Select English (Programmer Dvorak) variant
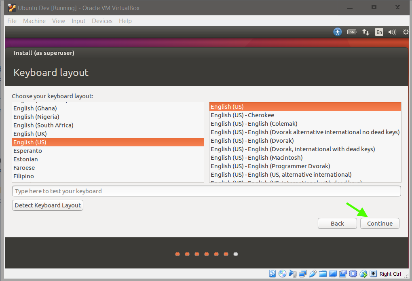 (305, 166)
